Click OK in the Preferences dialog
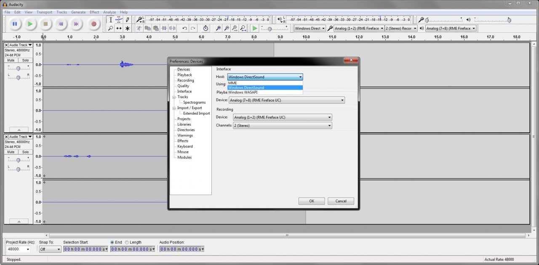Screen dimensions: 539x265 (x=312, y=201)
